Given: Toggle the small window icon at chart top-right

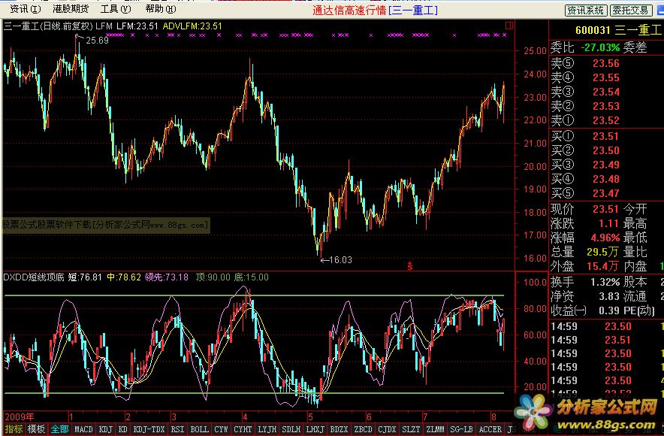Looking at the screenshot, I should point(509,26).
